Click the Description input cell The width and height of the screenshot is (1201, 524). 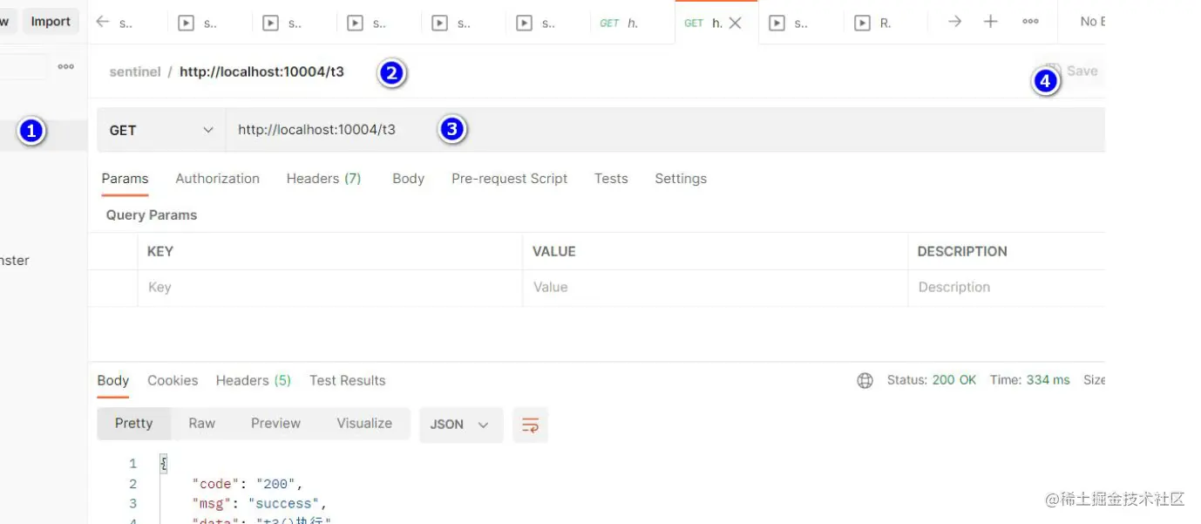point(1007,288)
